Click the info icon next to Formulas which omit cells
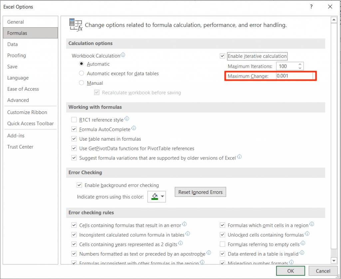 [312, 224]
